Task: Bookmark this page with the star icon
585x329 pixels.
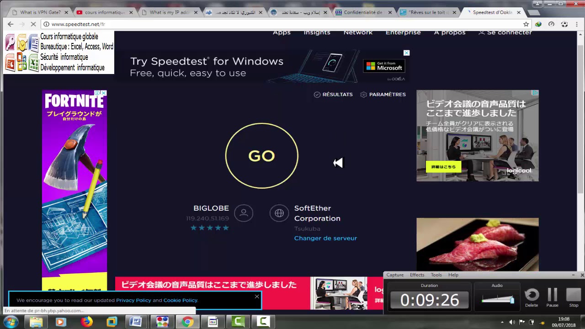Action: pos(526,24)
